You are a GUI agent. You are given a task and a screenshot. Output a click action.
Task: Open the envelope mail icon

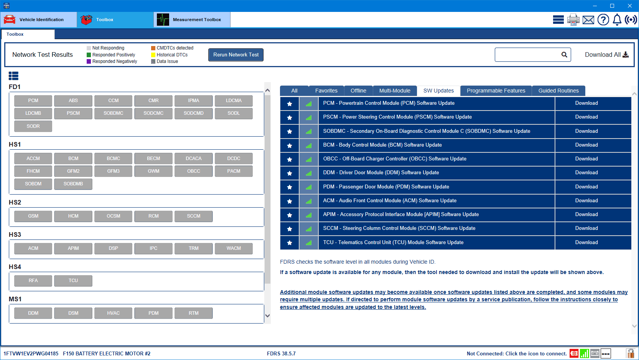click(588, 20)
